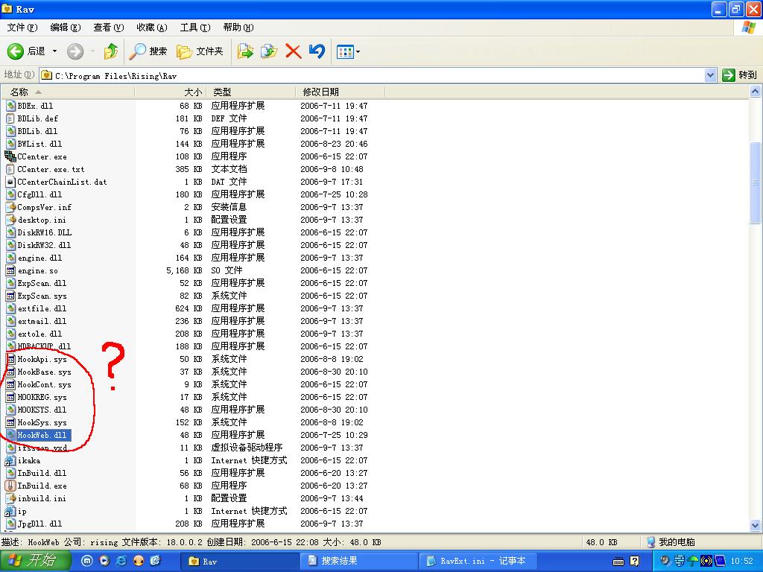Click the HookApi.sys system file icon
This screenshot has width=763, height=572.
coord(10,359)
